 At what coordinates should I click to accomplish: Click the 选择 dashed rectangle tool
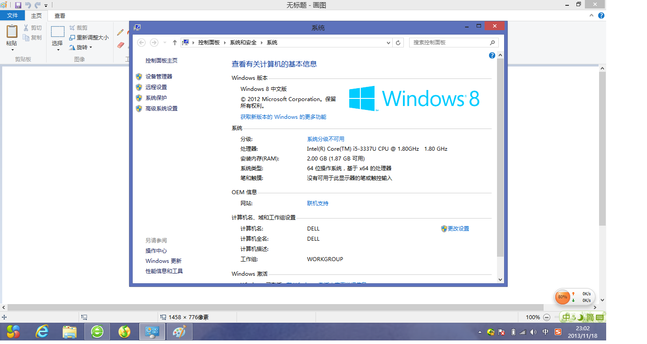pos(57,32)
